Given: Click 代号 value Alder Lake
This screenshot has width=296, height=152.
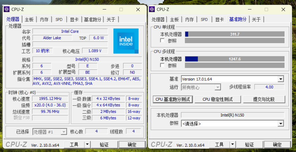Looking at the screenshot, I should (x=52, y=38).
